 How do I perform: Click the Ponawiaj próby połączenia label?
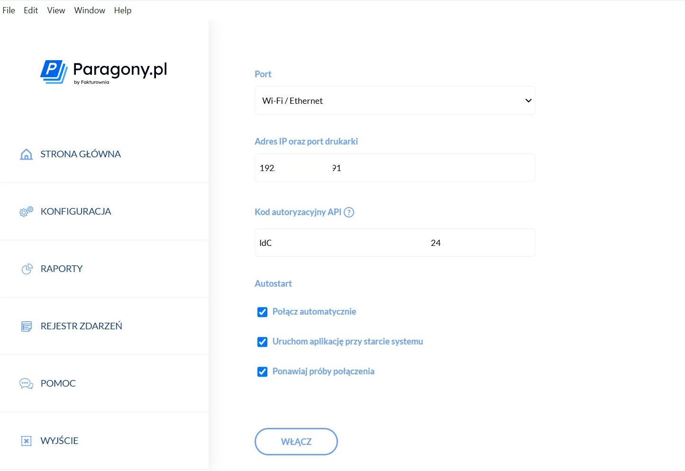click(323, 371)
